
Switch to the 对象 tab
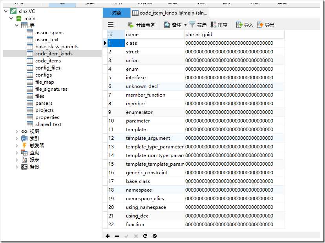tap(117, 13)
